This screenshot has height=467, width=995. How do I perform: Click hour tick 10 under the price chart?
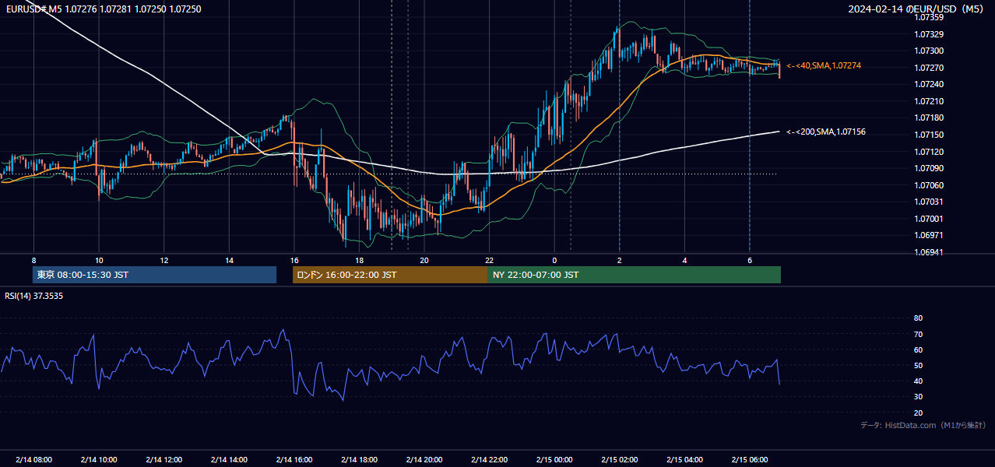tap(99, 260)
